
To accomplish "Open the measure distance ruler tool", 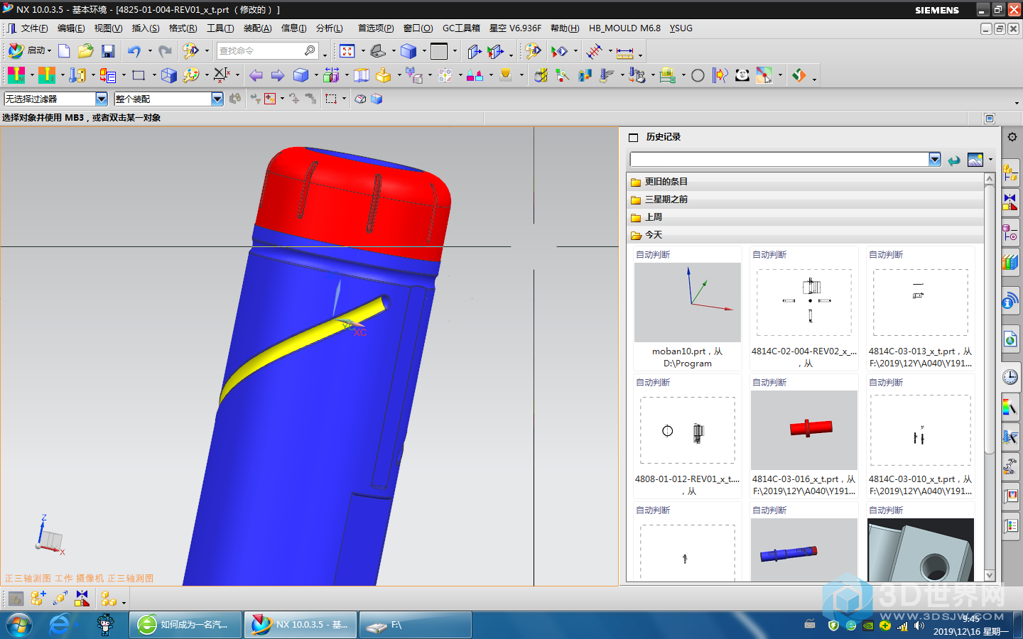I will [x=624, y=52].
